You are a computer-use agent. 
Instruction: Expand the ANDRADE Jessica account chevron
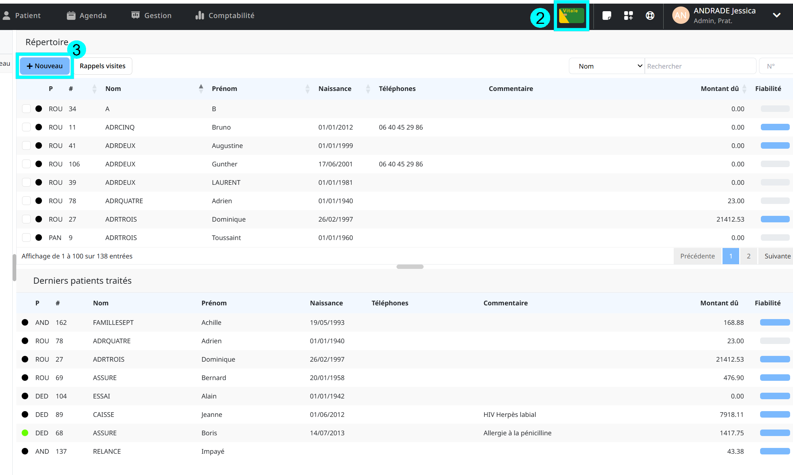[x=776, y=15]
